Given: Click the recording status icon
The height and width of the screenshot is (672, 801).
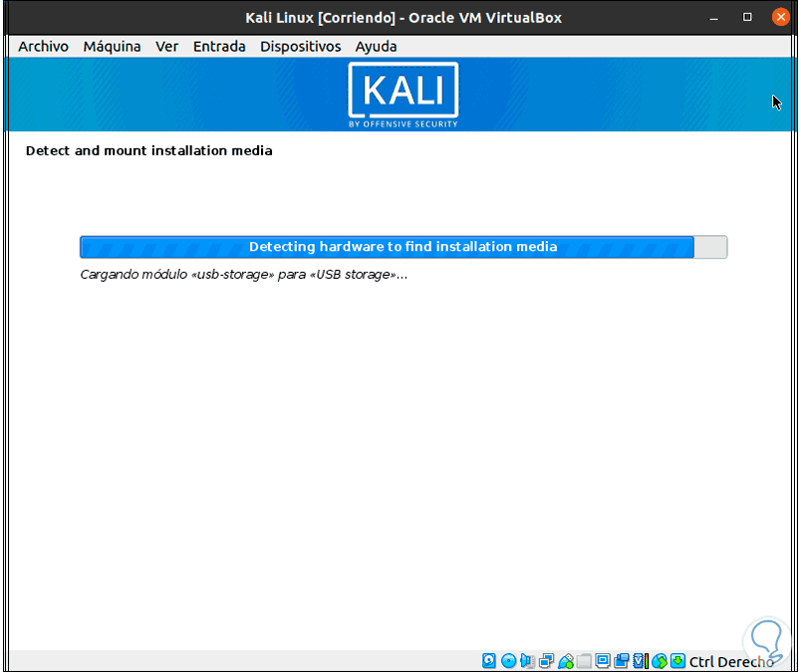Looking at the screenshot, I should pyautogui.click(x=622, y=661).
